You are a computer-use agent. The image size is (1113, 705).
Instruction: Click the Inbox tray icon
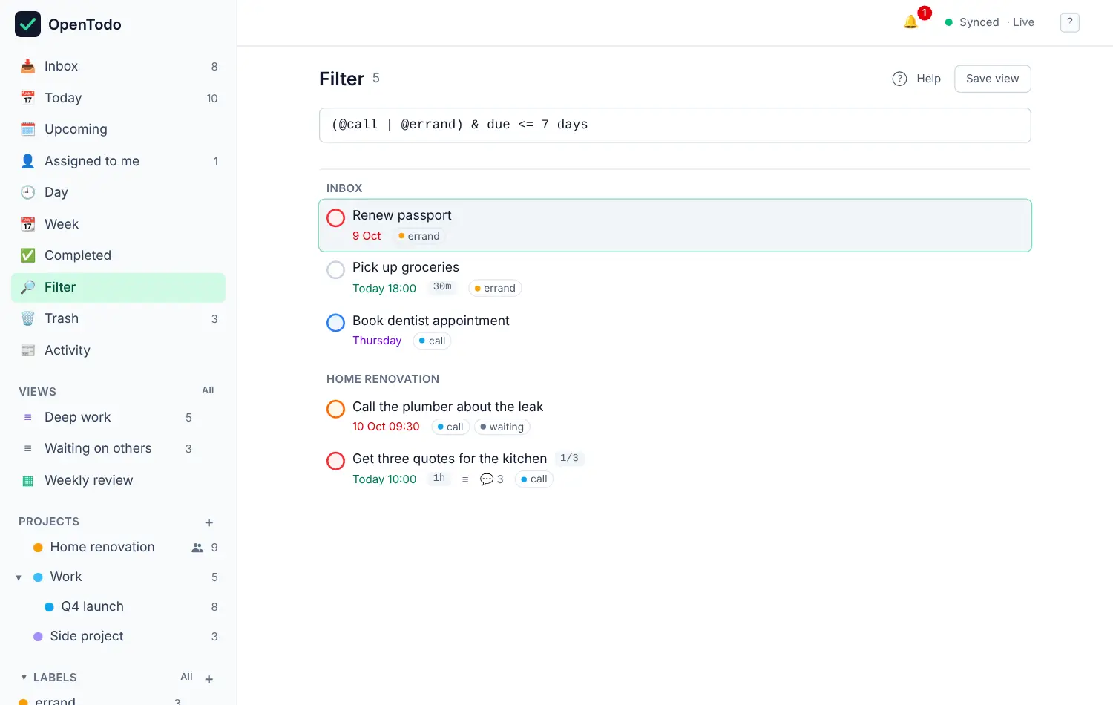(27, 66)
